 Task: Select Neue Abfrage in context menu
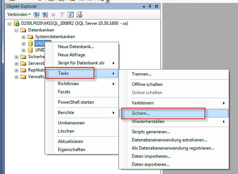(x=71, y=55)
